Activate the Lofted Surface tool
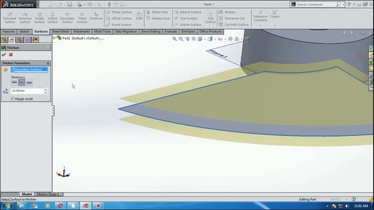Screen dimensions: 374x210 tap(52, 18)
